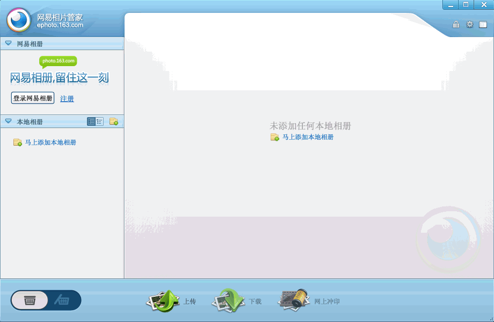Collapse the 网易相册 section triangle
Image resolution: width=494 pixels, height=322 pixels.
click(x=9, y=43)
